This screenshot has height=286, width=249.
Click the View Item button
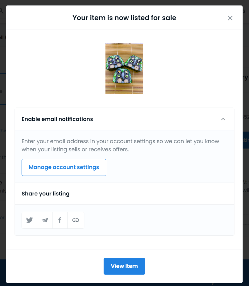tap(124, 266)
